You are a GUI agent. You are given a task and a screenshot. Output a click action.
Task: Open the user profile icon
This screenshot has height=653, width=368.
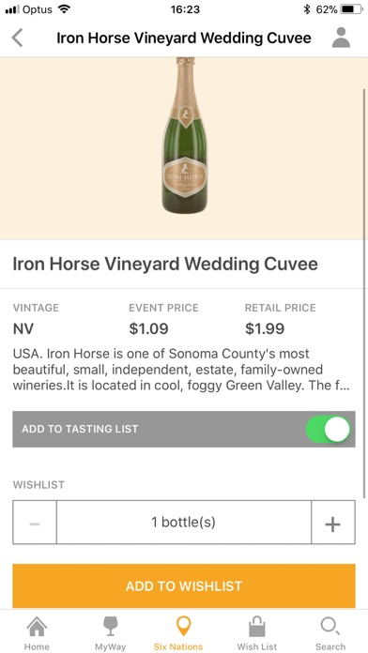pyautogui.click(x=342, y=38)
